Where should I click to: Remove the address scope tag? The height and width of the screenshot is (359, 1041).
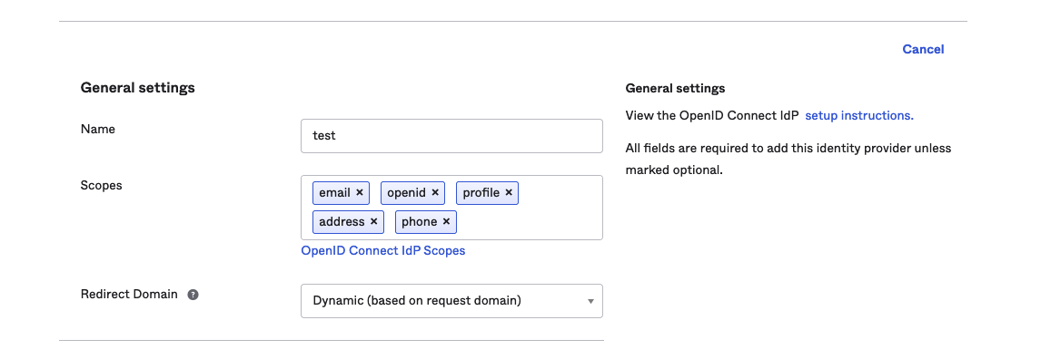pyautogui.click(x=373, y=222)
